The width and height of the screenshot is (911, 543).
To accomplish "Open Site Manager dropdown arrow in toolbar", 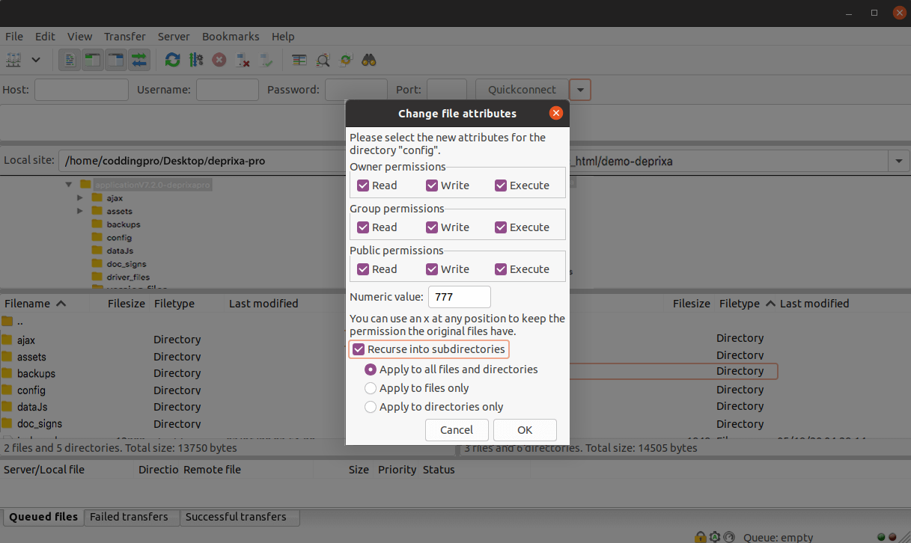I will (35, 60).
